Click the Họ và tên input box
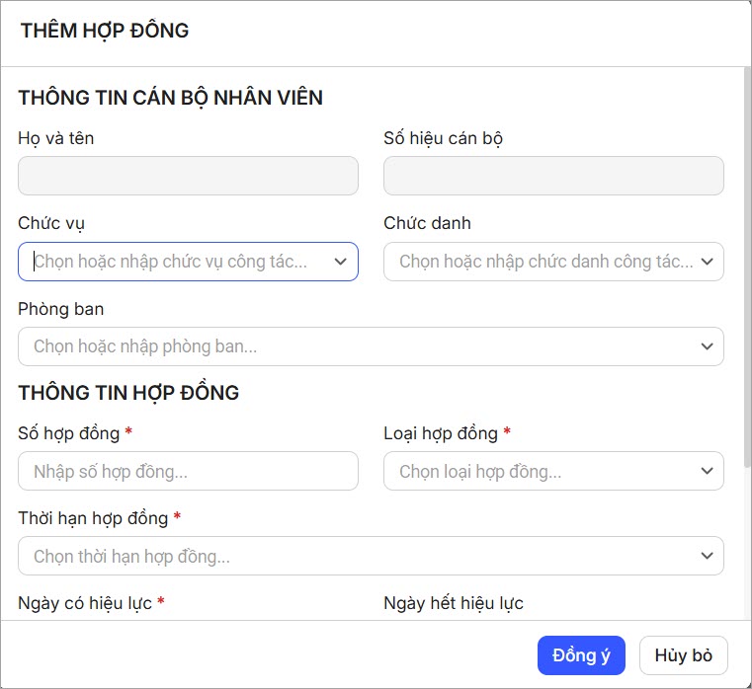This screenshot has height=689, width=752. (x=188, y=176)
